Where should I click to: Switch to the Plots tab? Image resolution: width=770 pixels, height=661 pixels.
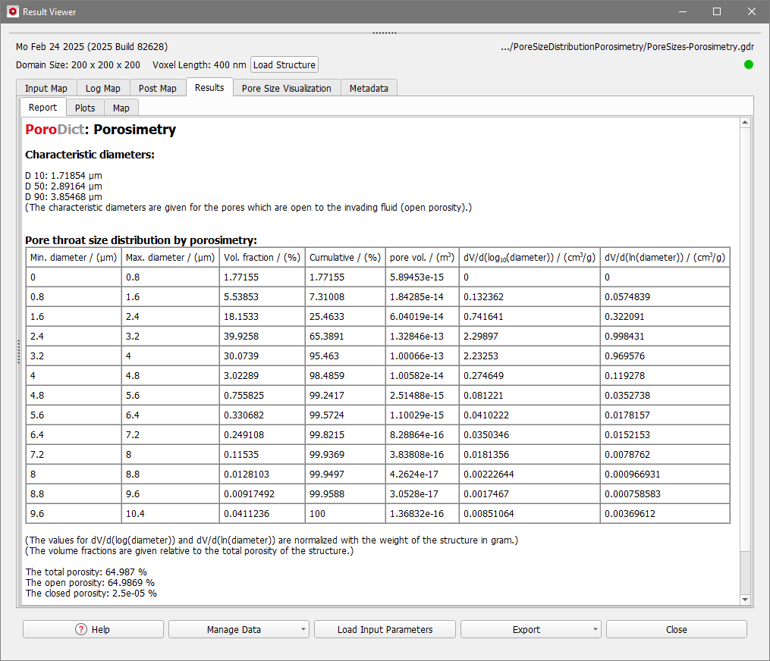[x=85, y=107]
